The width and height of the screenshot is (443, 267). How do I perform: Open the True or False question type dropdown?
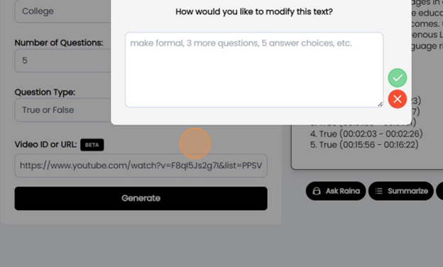62,110
